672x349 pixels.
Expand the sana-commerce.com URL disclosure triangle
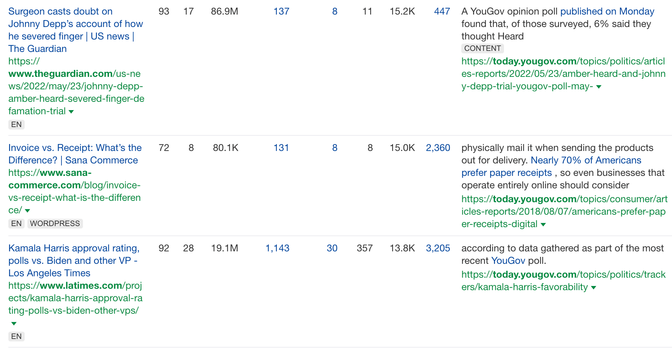pyautogui.click(x=27, y=211)
